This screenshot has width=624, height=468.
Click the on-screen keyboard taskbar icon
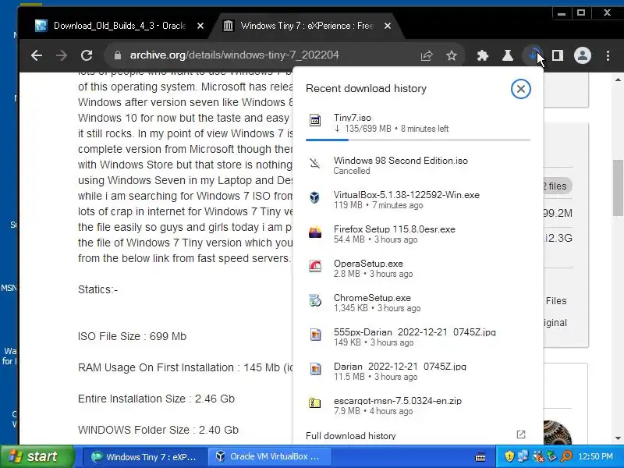point(480,456)
